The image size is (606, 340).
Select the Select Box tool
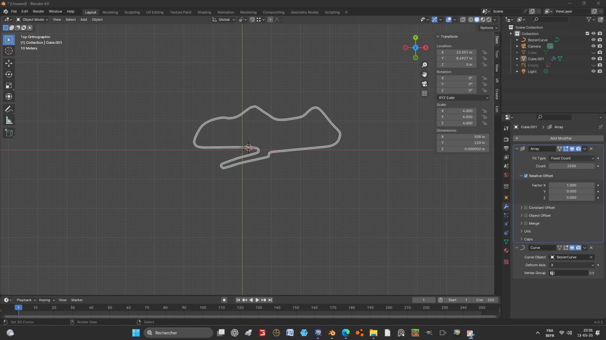point(9,40)
